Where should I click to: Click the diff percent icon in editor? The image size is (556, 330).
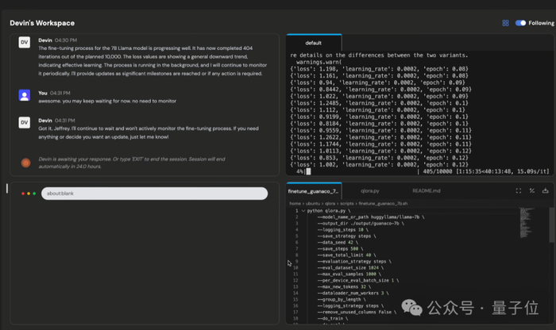(532, 191)
